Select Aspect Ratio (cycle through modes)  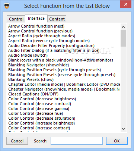point(42,36)
